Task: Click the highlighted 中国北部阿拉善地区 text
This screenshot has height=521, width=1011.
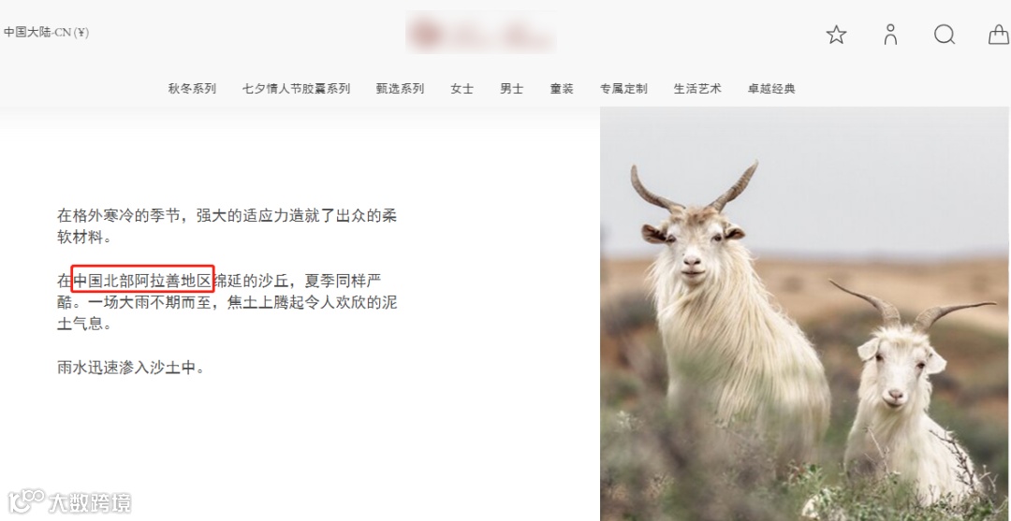Action: 142,279
